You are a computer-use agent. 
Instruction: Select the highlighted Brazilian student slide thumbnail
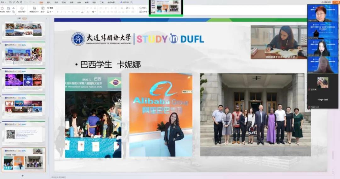24,160
